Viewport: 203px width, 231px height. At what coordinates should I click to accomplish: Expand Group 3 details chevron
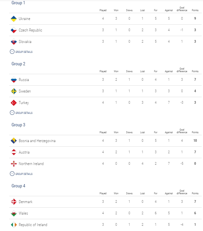(x=12, y=174)
